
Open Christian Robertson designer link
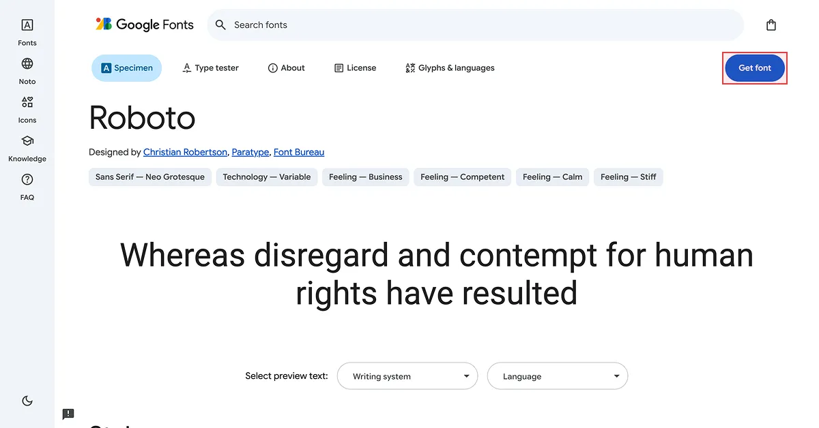[x=185, y=152]
